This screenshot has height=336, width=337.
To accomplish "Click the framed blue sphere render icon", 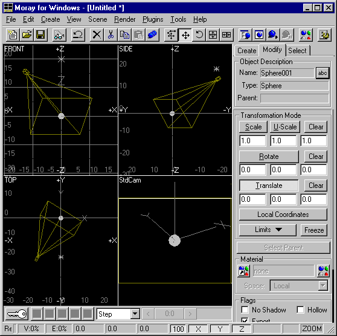I will click(x=259, y=34).
